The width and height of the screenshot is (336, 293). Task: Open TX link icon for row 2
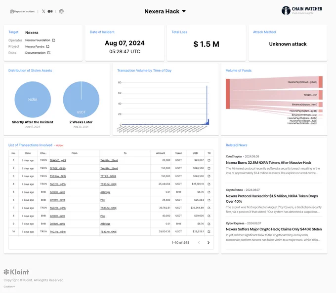click(x=209, y=168)
